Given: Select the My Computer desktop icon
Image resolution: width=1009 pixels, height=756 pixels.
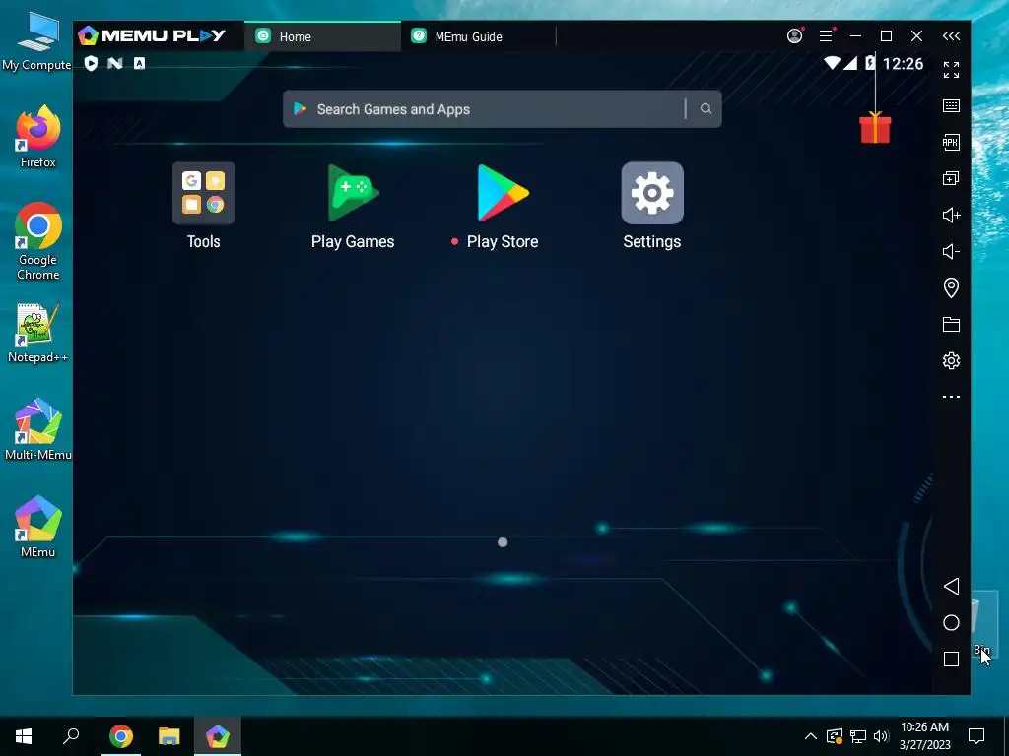Looking at the screenshot, I should pyautogui.click(x=36, y=40).
